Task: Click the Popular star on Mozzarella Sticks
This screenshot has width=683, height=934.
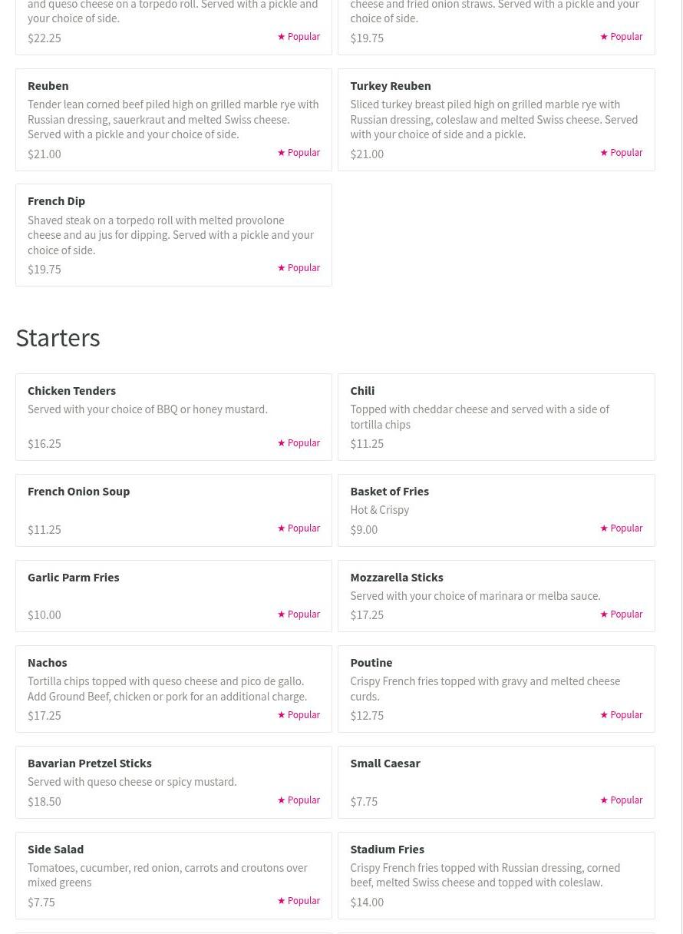Action: click(604, 614)
